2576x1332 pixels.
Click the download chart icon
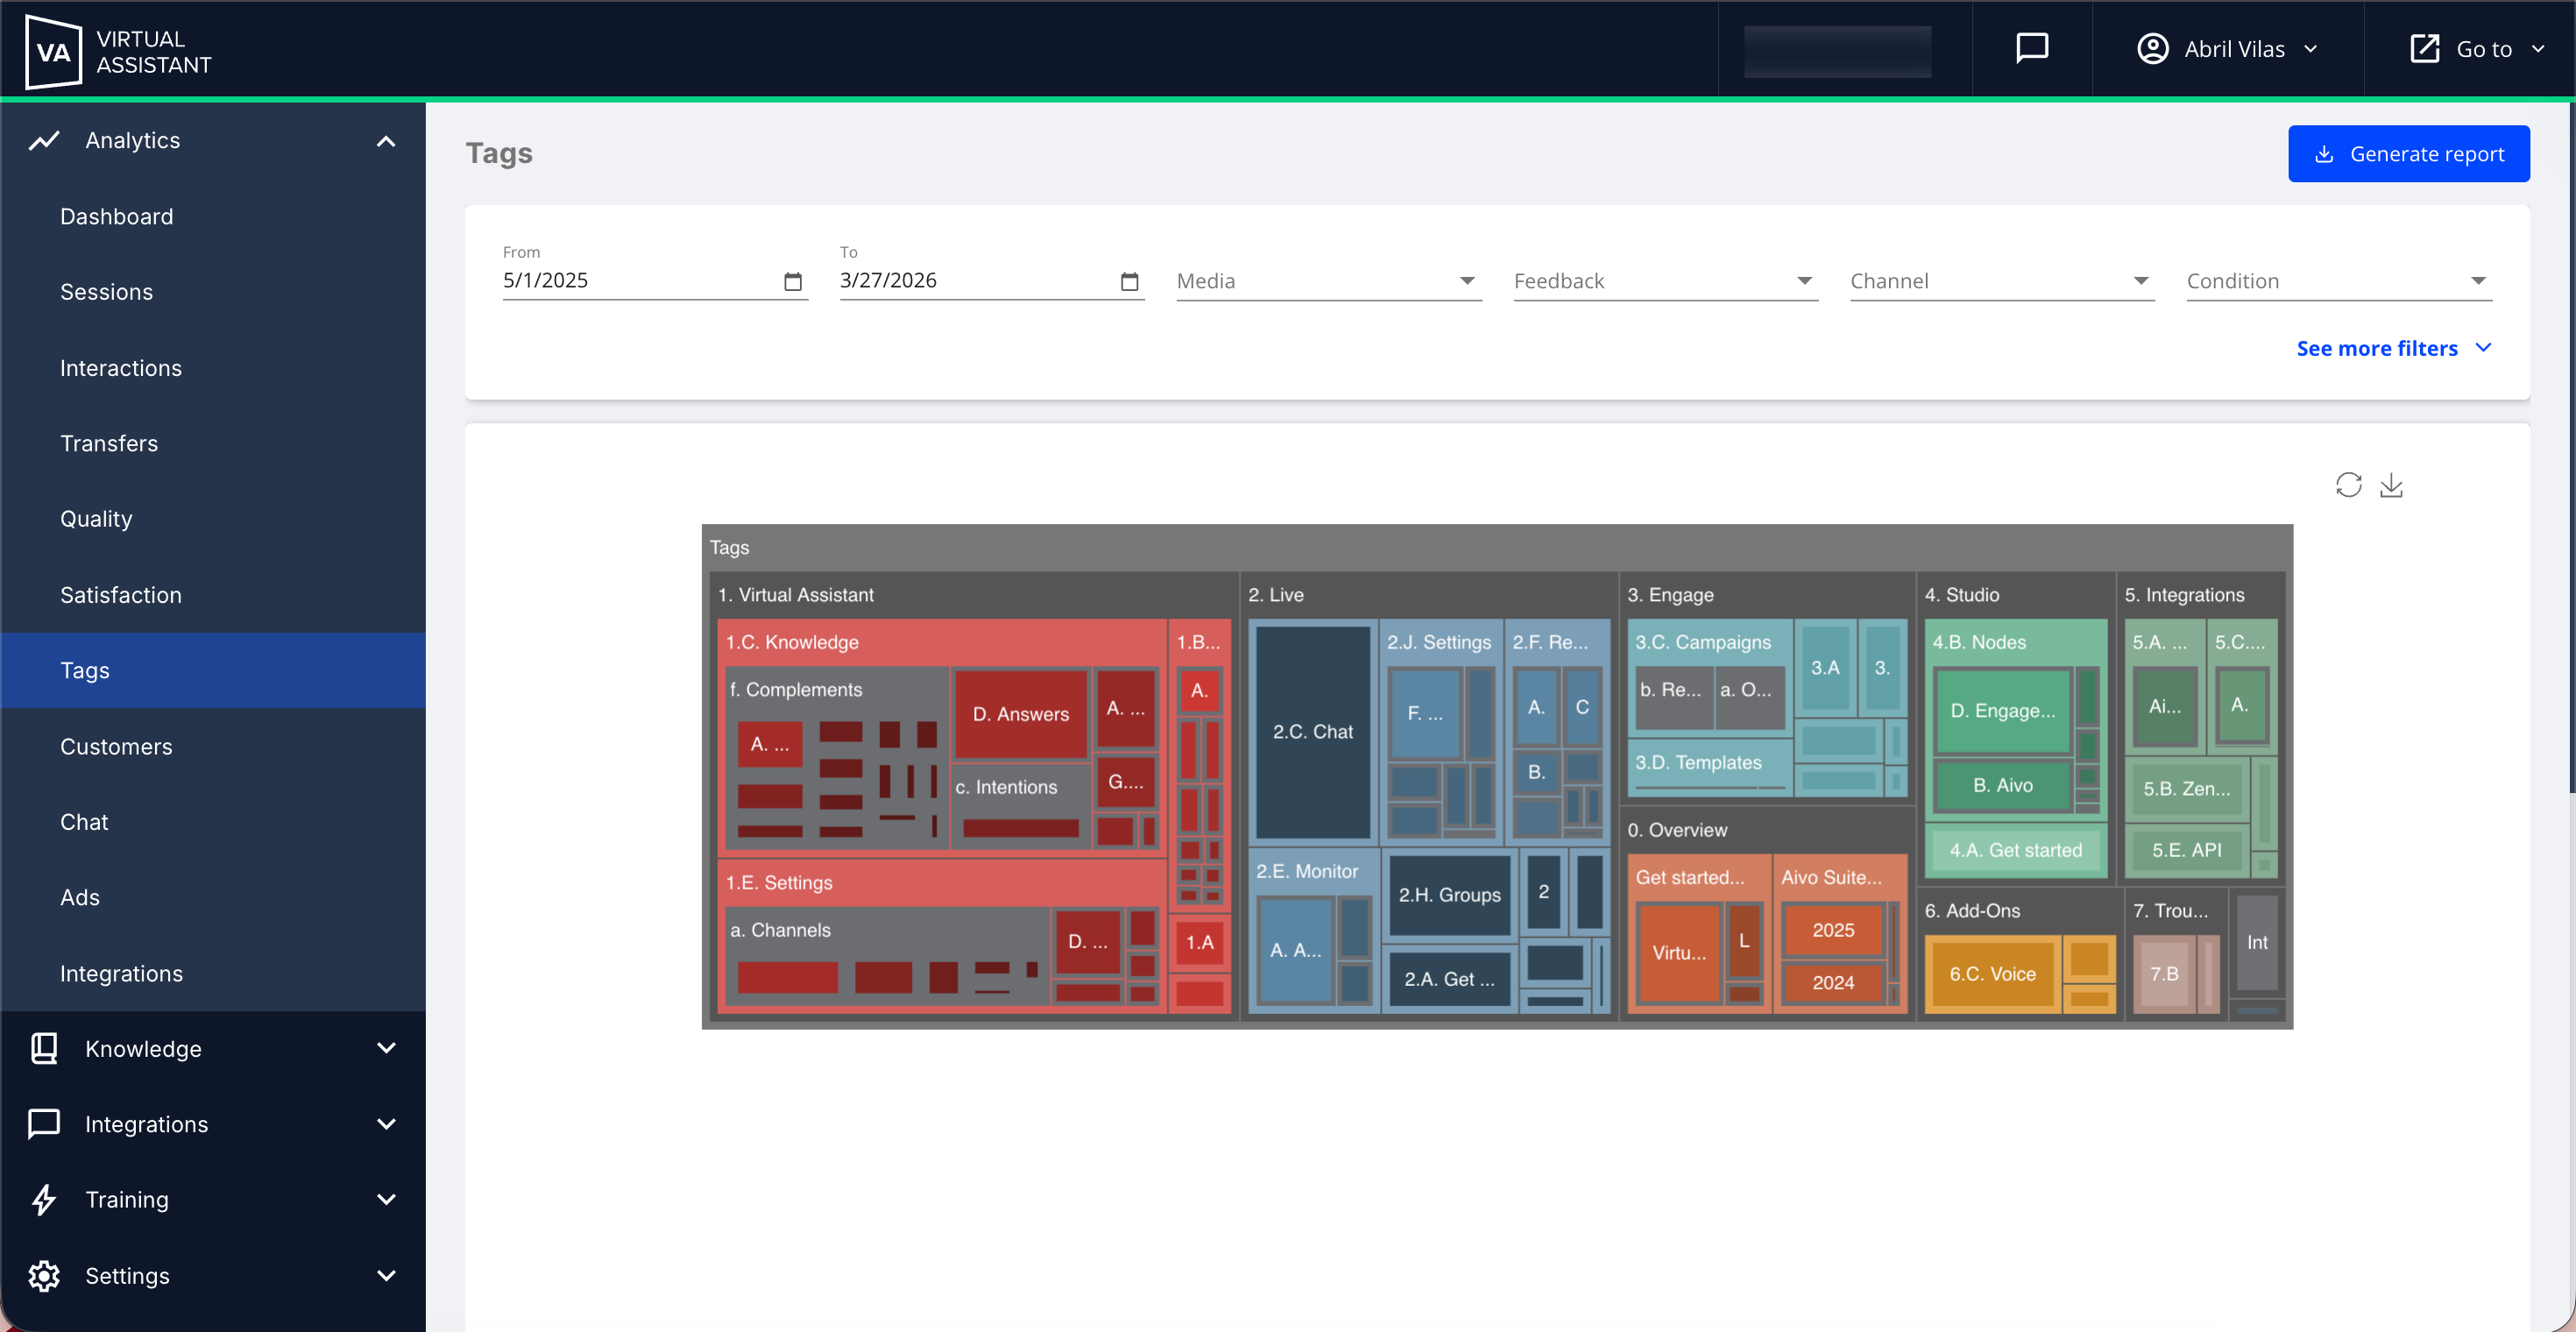pyautogui.click(x=2391, y=485)
